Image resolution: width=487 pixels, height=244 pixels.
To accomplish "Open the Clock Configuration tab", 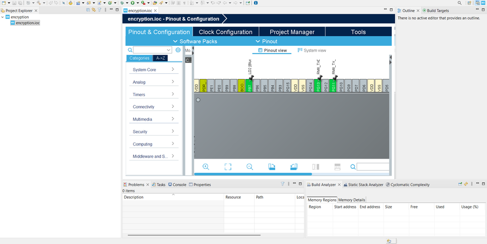I will point(225,32).
